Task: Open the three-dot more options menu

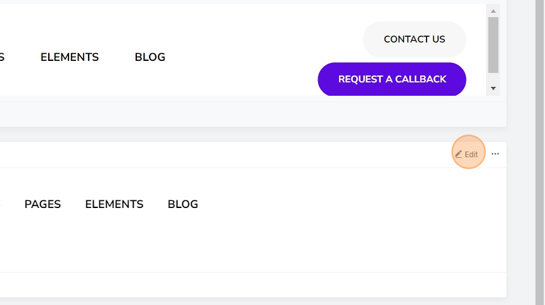Action: coord(496,153)
